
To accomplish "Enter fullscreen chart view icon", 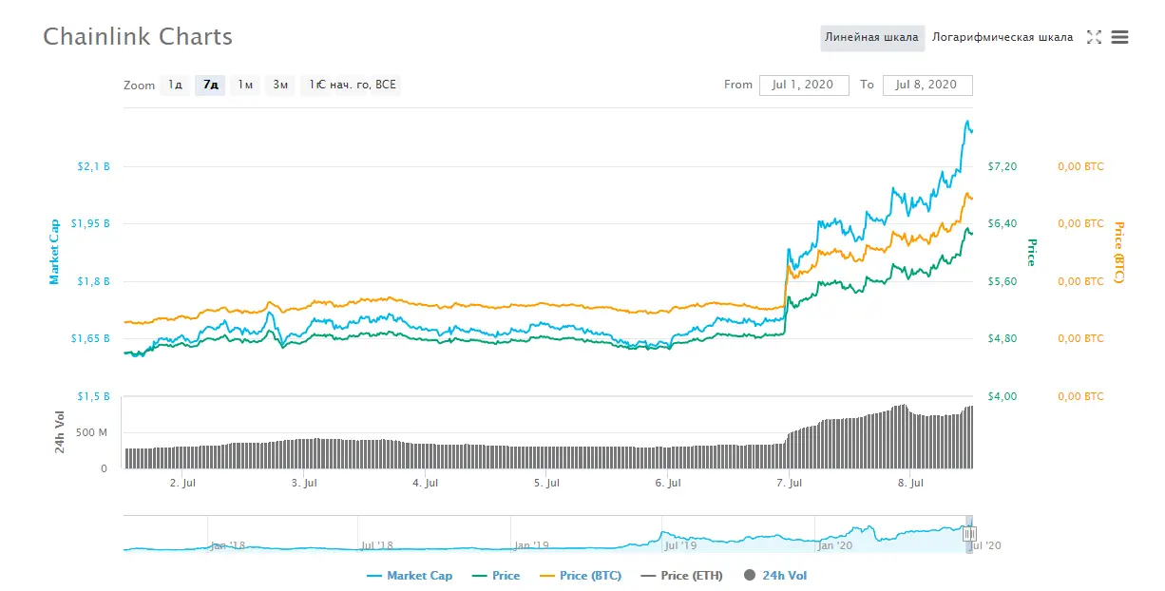I will pyautogui.click(x=1094, y=37).
